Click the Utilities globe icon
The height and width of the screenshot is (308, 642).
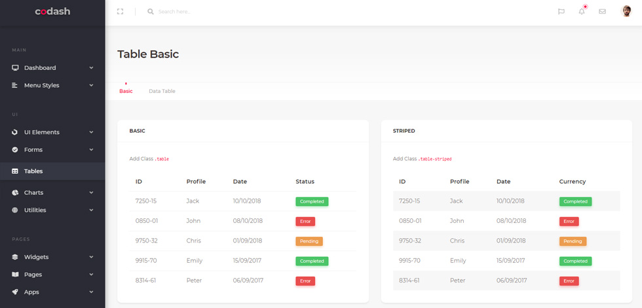click(x=14, y=211)
